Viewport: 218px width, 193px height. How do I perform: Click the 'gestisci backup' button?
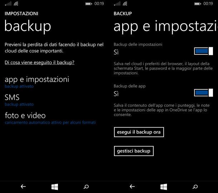point(134,151)
